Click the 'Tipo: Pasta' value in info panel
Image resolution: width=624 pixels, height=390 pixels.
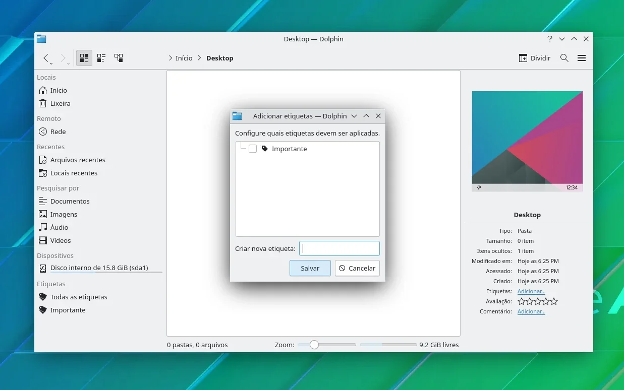[x=525, y=231]
